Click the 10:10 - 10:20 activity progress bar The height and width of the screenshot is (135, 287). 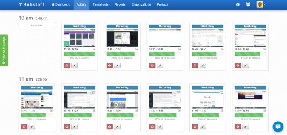pos(80,54)
